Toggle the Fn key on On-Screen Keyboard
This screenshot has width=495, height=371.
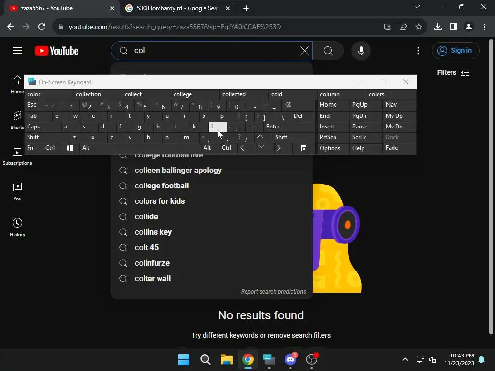(33, 148)
